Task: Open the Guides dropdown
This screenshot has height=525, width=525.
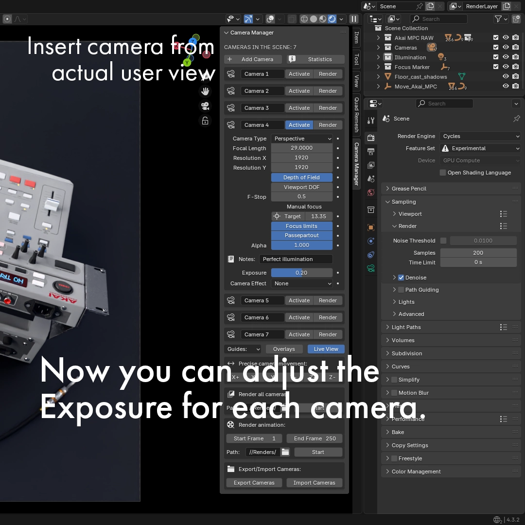Action: click(243, 349)
